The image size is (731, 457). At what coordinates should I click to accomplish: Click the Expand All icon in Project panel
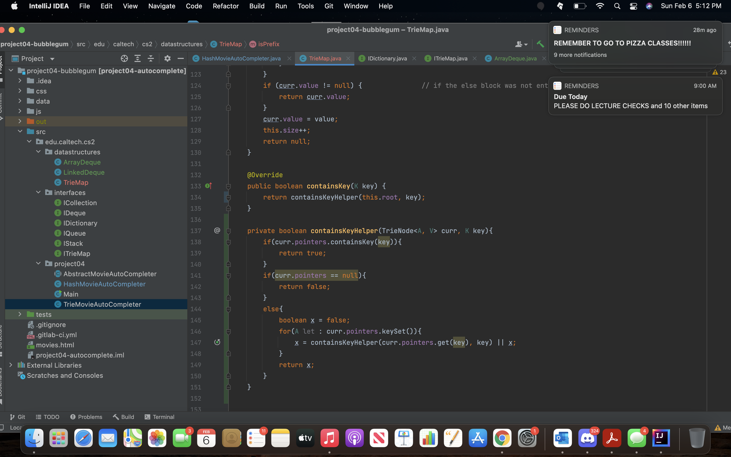[x=137, y=58]
